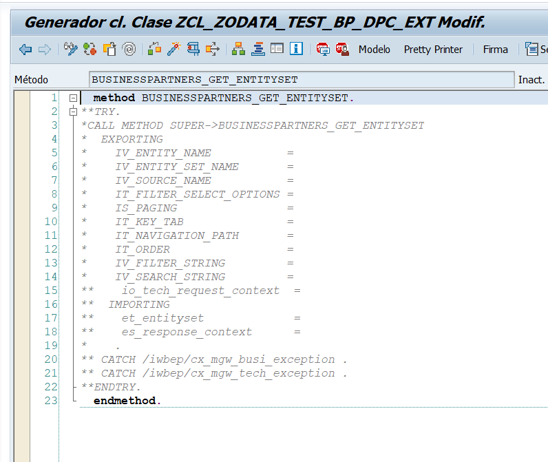
Task: Show the object list hierarchy icon
Action: tap(238, 50)
